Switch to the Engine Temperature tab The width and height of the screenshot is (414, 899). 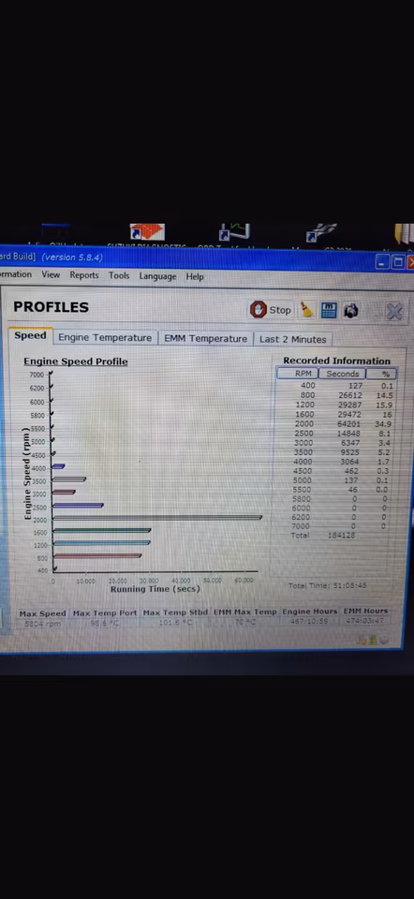tap(105, 338)
